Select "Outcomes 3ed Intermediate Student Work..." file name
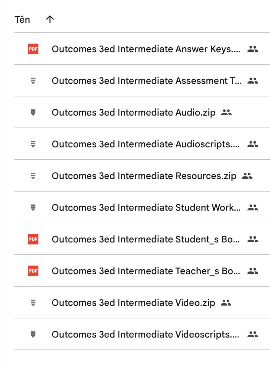The image size is (270, 366). click(x=146, y=208)
